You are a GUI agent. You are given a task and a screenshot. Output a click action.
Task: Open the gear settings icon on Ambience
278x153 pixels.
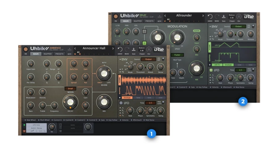[x=168, y=48]
